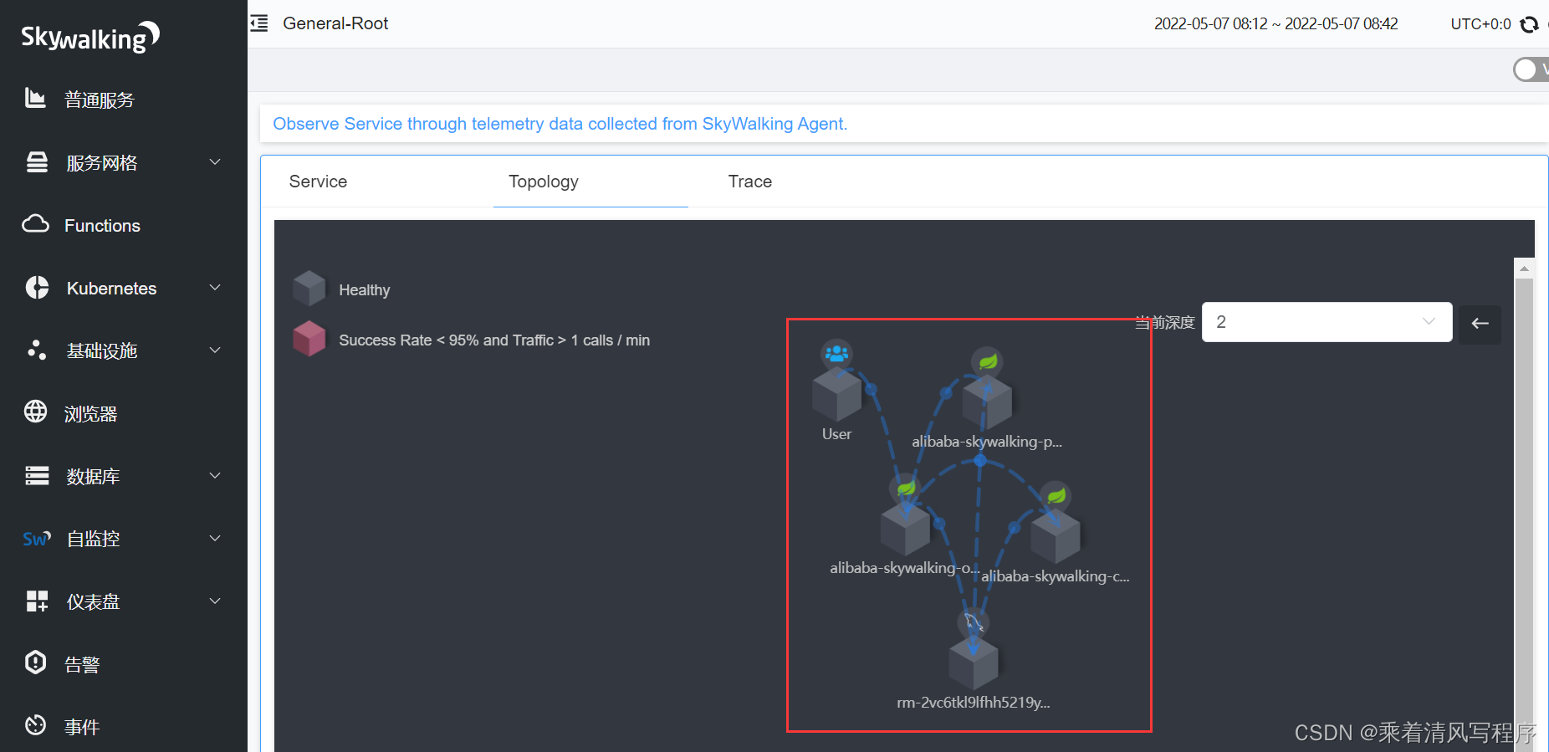Select the alibaba-skywalking-o... service node
The image size is (1549, 752).
(905, 528)
